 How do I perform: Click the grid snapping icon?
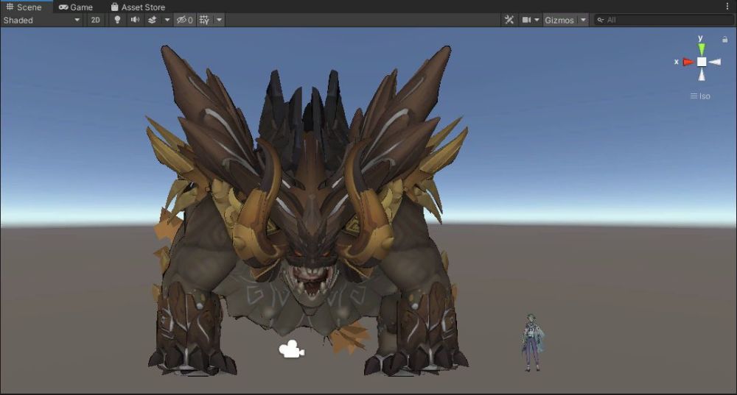204,20
